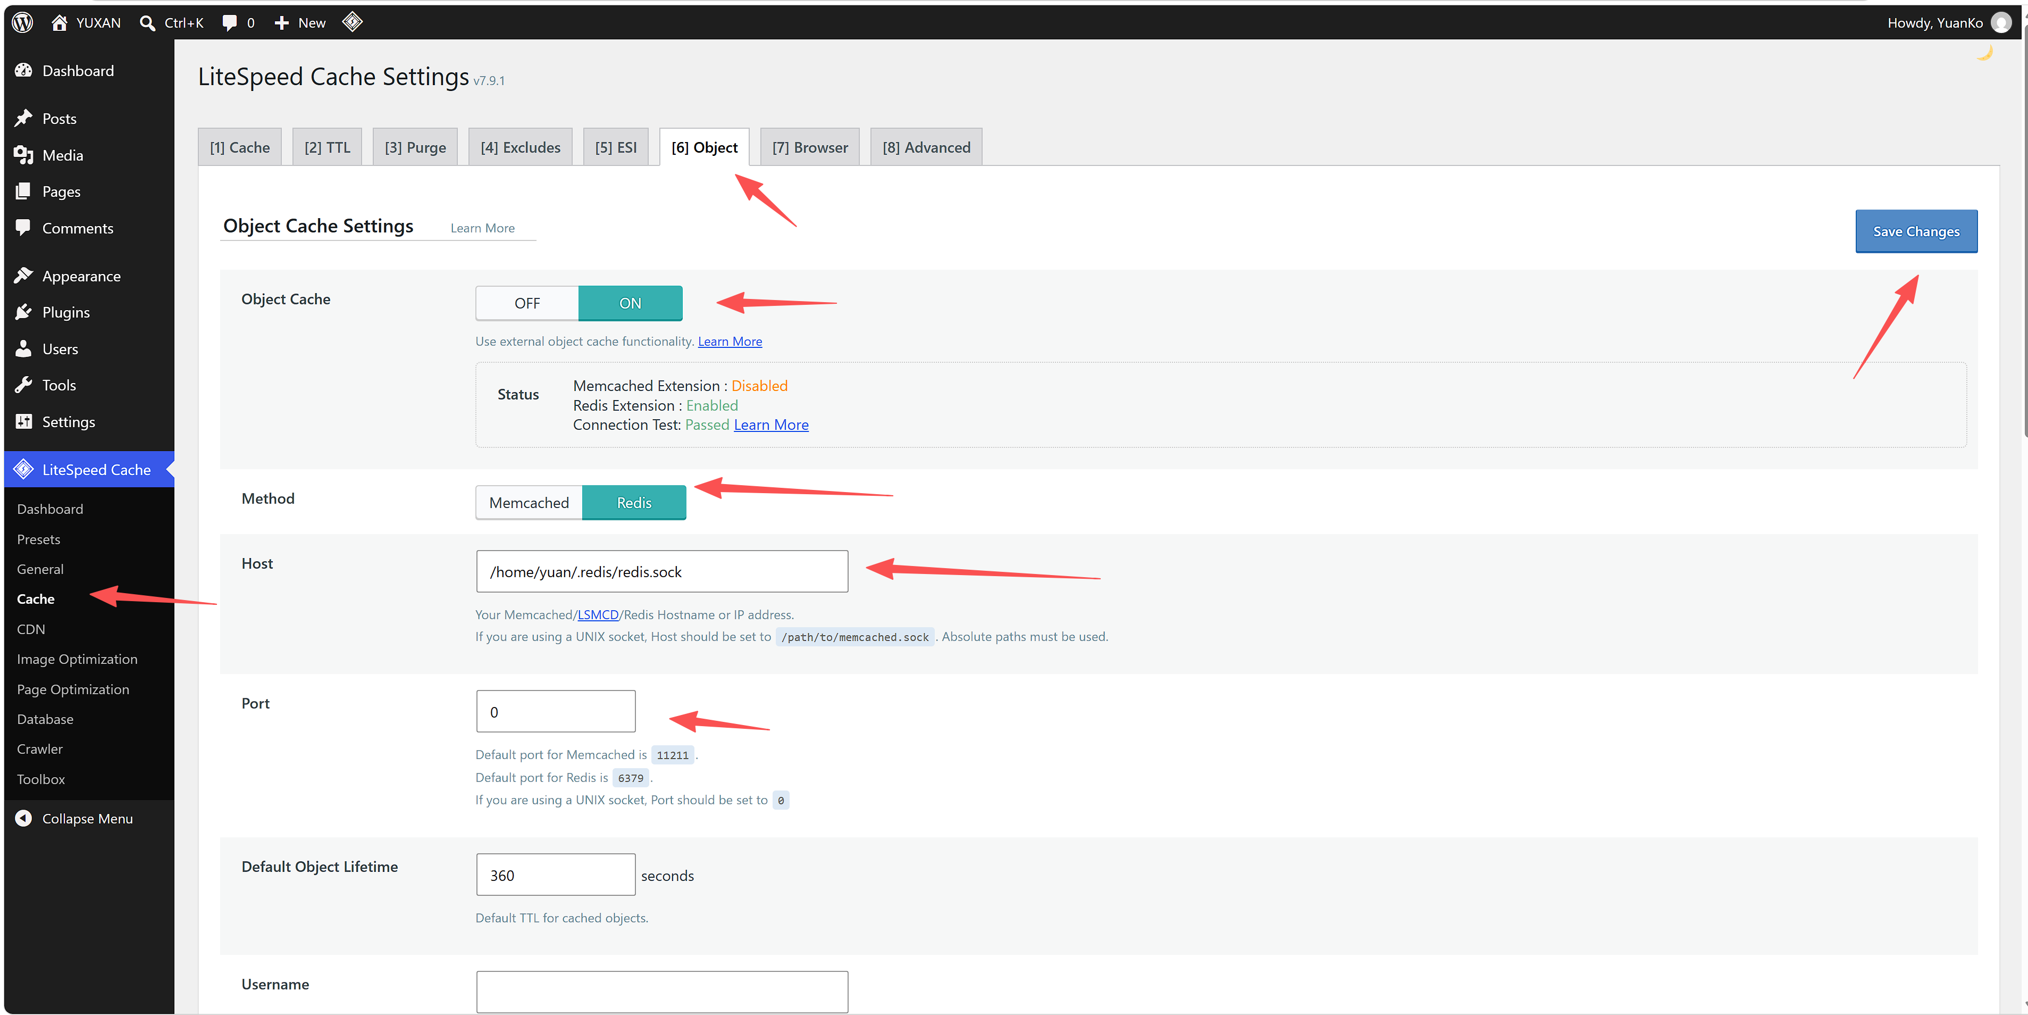This screenshot has height=1015, width=2028.
Task: Open the [3] Purge tab
Action: tap(415, 147)
